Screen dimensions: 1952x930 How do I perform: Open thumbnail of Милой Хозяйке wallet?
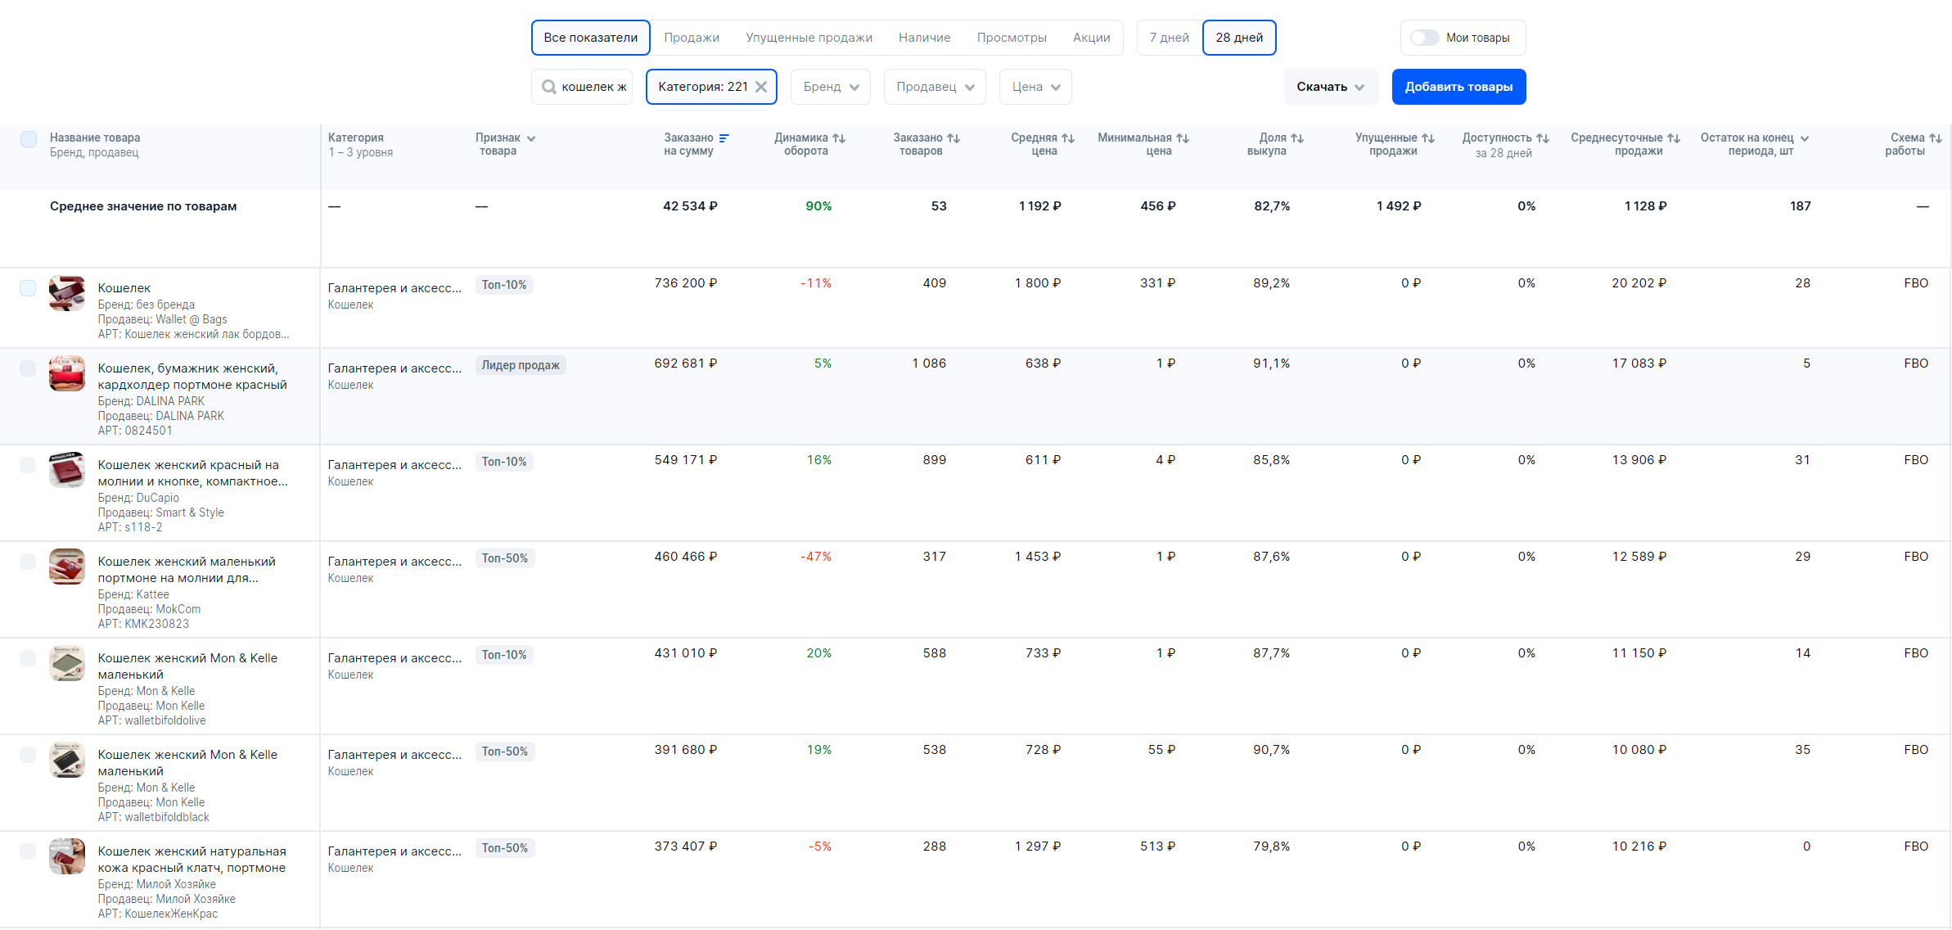(67, 856)
